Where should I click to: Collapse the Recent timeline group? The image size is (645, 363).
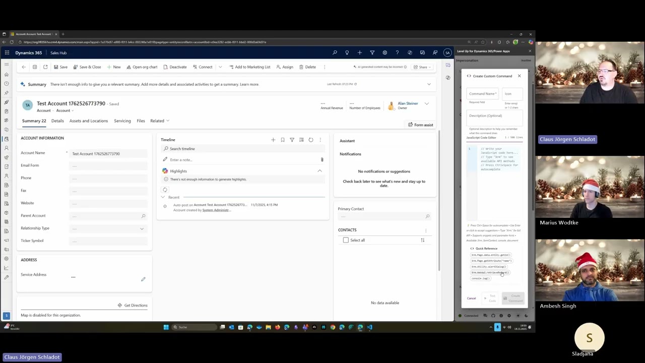pyautogui.click(x=163, y=197)
